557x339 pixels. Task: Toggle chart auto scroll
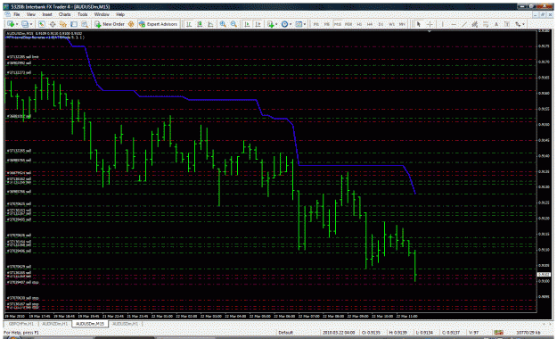(x=247, y=24)
